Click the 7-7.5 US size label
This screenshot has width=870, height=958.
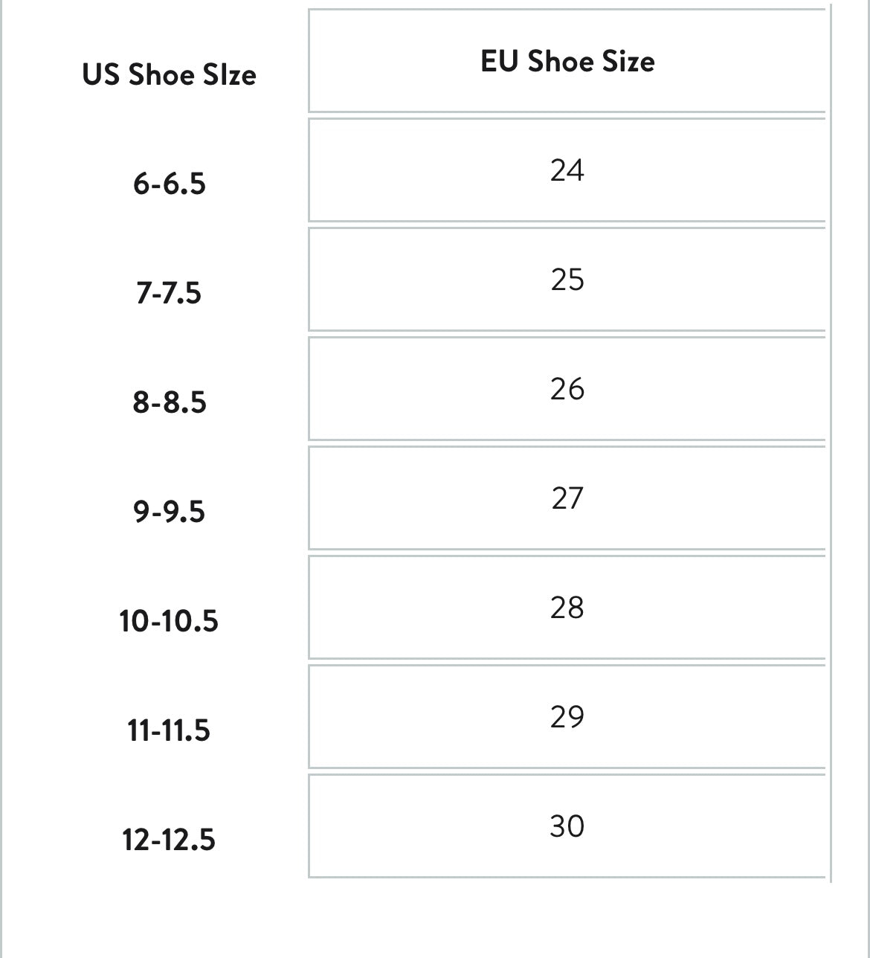tap(169, 293)
